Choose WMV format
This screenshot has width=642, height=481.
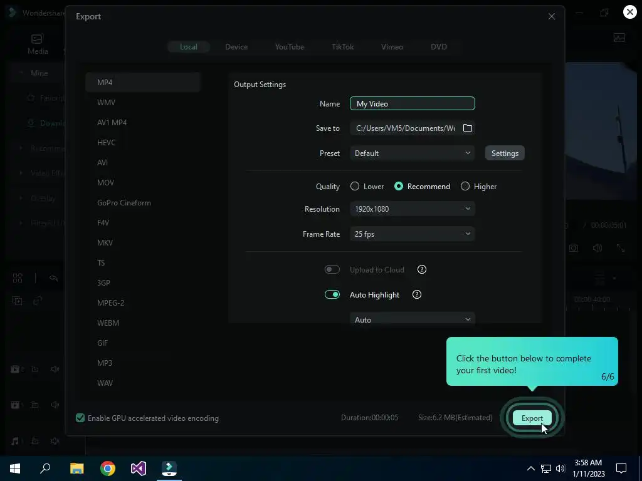(x=143, y=102)
